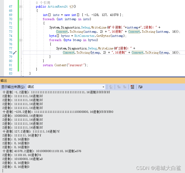Clear all output with the clear icon
The width and height of the screenshot is (185, 173).
click(132, 87)
